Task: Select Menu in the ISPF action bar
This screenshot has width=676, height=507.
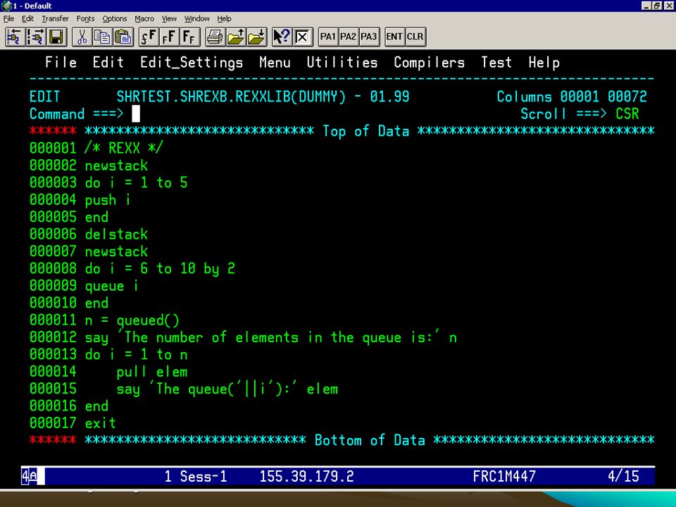Action: pos(275,62)
